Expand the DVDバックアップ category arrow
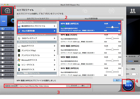Image resolution: width=140 pixels, height=99 pixels. tap(54, 38)
